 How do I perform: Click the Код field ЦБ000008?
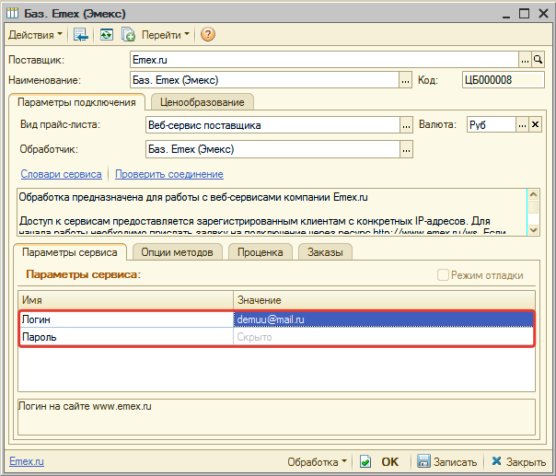504,80
